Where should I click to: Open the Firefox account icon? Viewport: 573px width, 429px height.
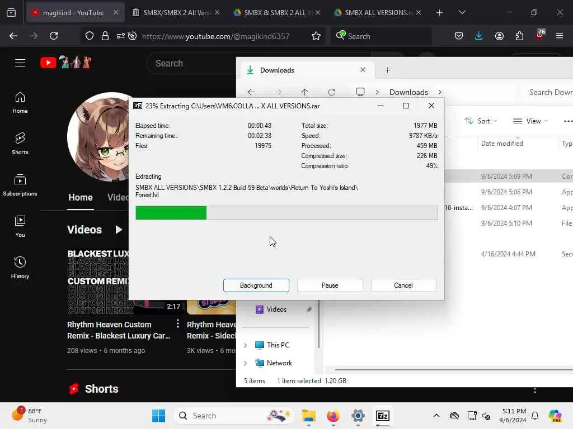(499, 36)
